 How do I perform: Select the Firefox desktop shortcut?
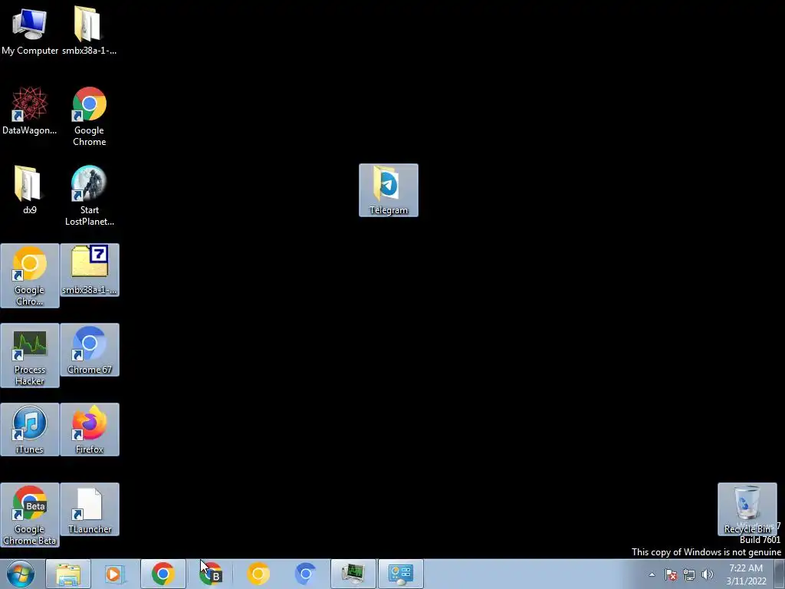pos(89,429)
